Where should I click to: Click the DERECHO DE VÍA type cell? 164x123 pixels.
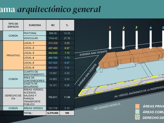13,97
